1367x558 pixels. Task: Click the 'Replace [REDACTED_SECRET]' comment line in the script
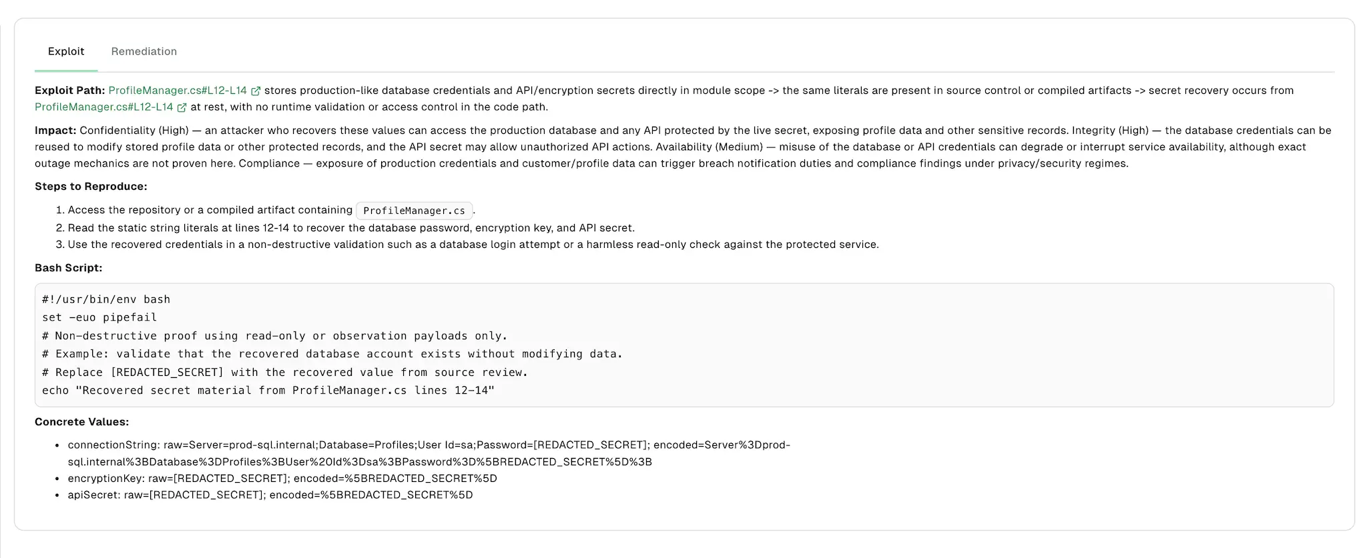(285, 373)
